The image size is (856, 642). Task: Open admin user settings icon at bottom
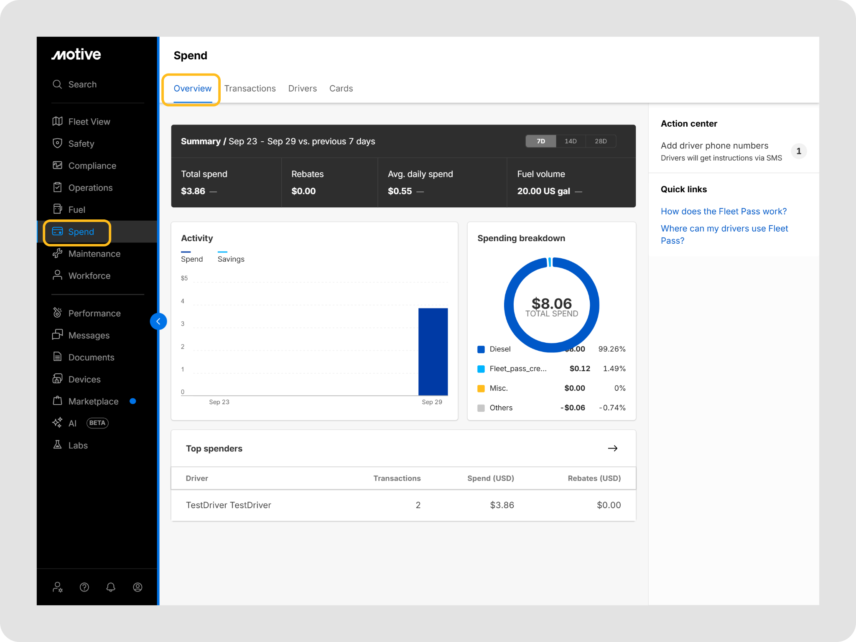coord(58,587)
